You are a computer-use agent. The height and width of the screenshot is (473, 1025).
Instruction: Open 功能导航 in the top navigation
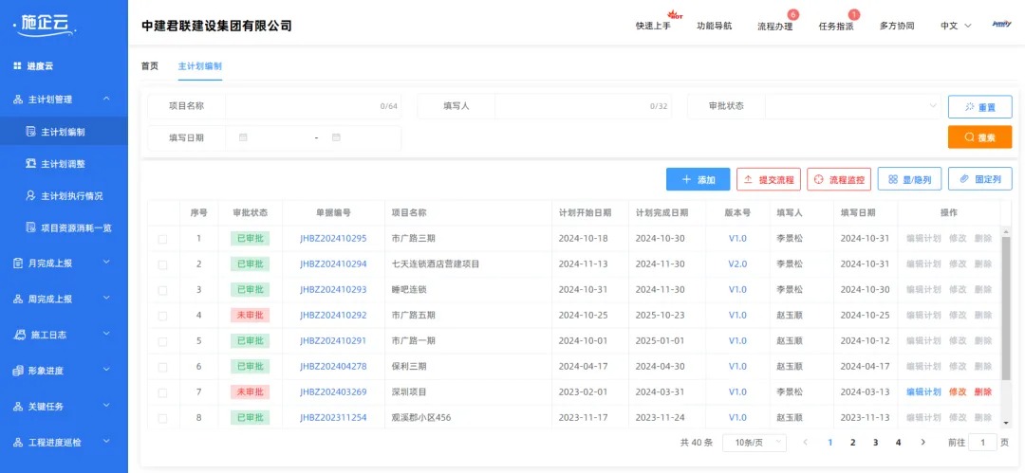coord(715,27)
